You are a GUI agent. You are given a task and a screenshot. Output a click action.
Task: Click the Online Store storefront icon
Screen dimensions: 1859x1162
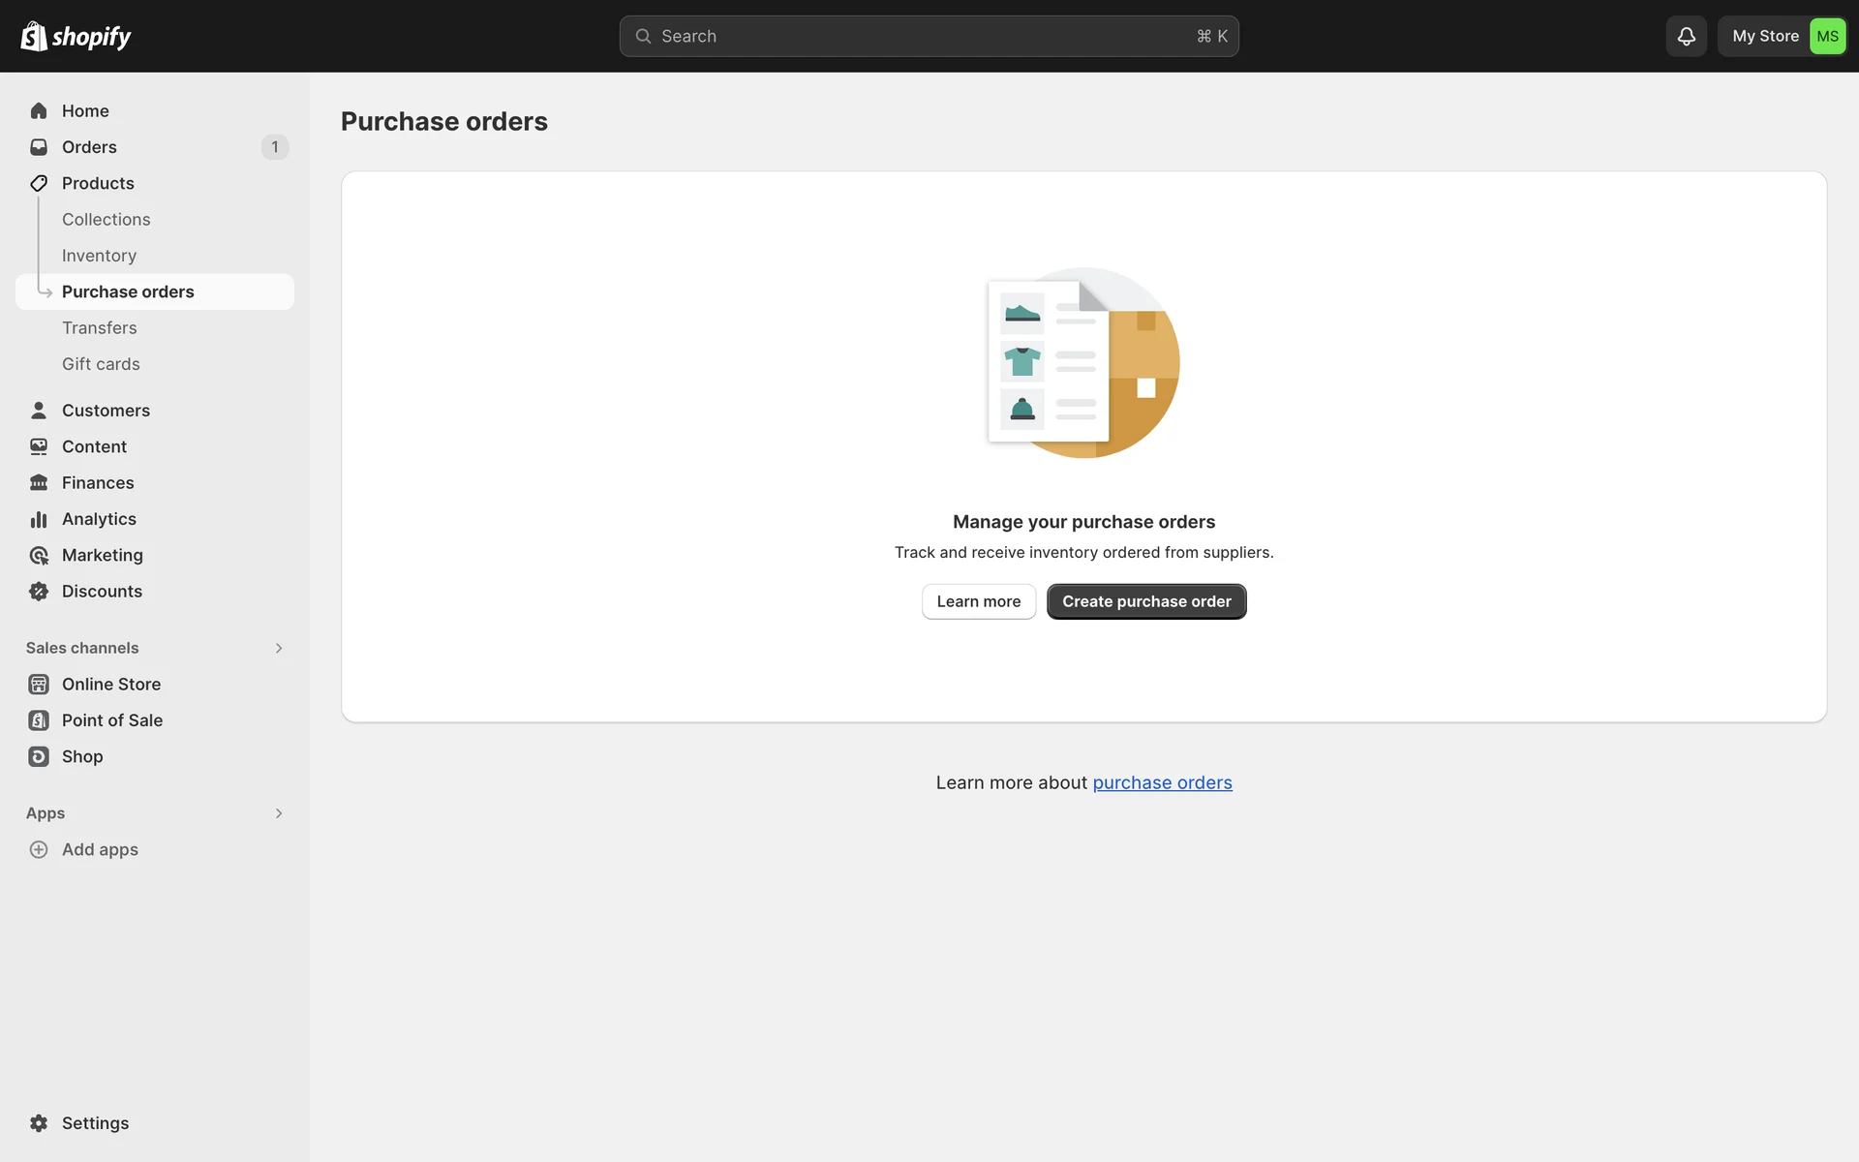[x=39, y=685]
